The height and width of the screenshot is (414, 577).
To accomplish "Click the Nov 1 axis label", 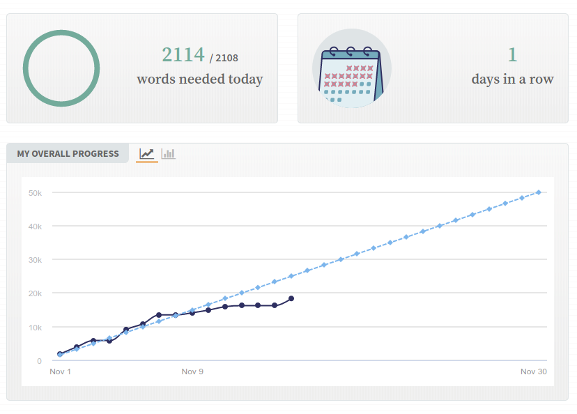I will [x=61, y=371].
